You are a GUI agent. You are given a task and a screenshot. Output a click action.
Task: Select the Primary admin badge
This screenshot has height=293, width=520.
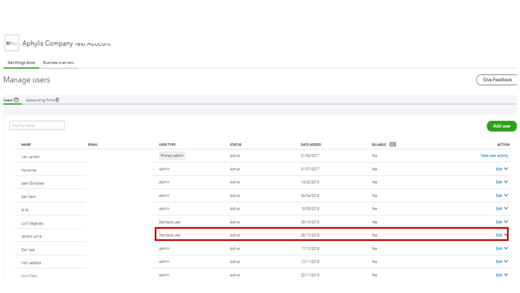(172, 155)
